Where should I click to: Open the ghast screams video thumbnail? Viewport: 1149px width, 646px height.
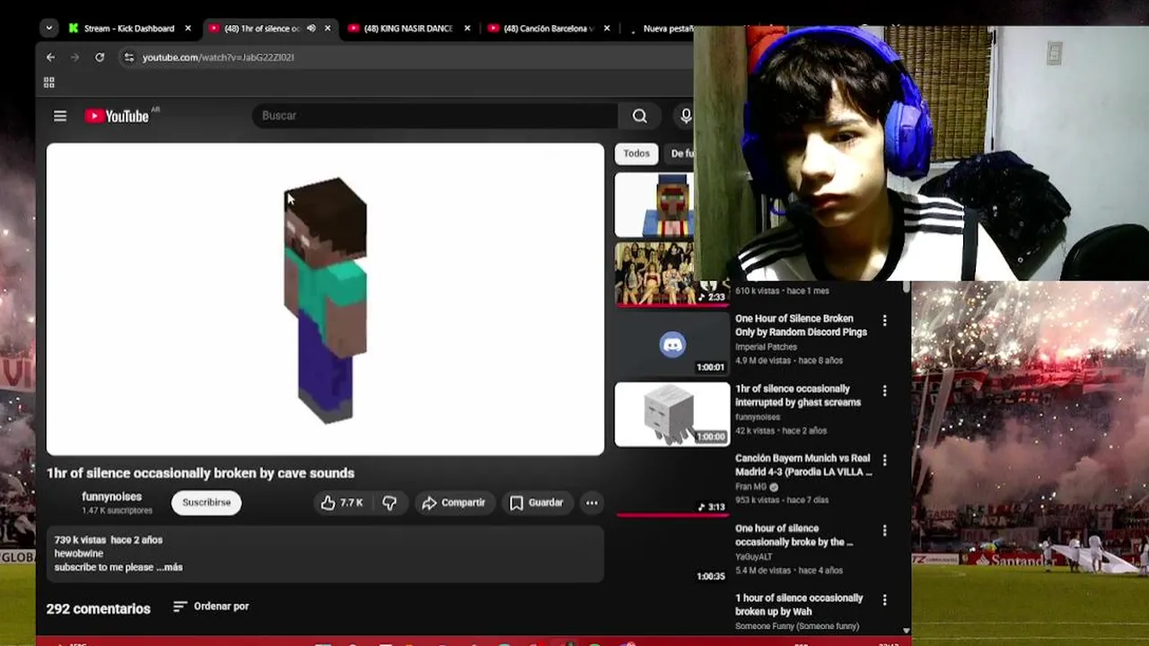pyautogui.click(x=672, y=415)
